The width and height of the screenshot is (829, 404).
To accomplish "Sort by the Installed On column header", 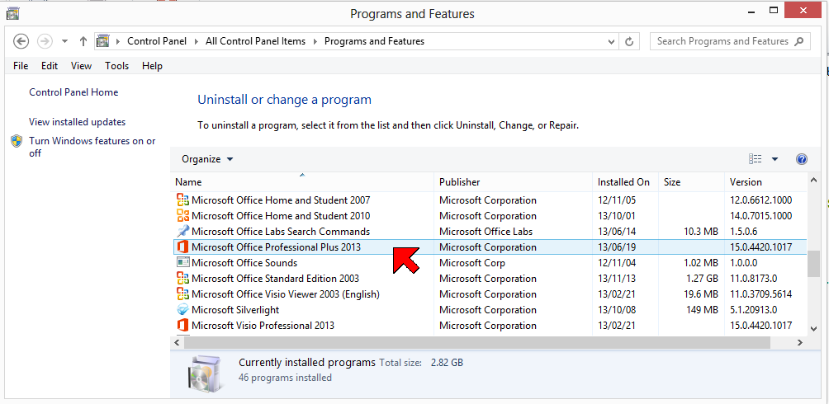I will click(625, 182).
